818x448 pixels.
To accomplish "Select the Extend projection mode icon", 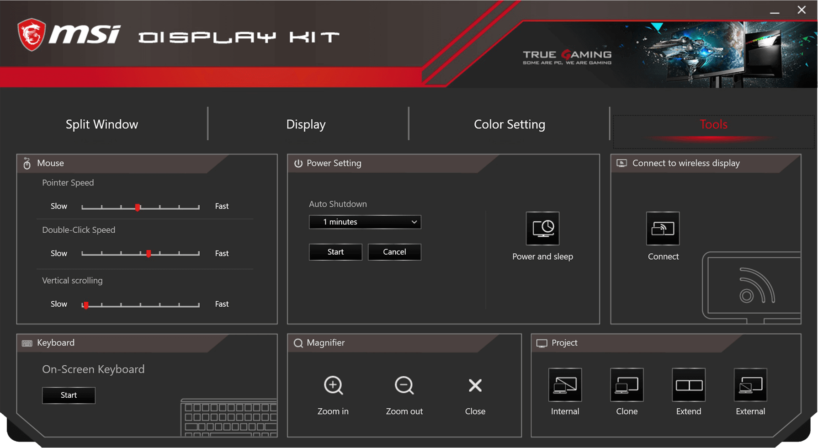I will [x=689, y=385].
